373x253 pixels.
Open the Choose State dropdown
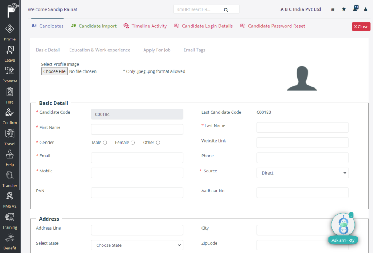[137, 245]
